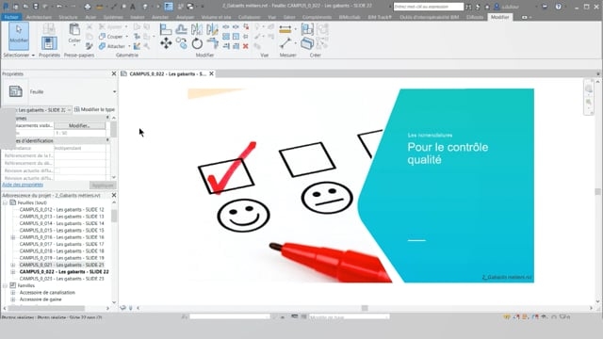Close the CAMPUS_0_022 view tab
This screenshot has height=339, width=603.
(x=211, y=73)
